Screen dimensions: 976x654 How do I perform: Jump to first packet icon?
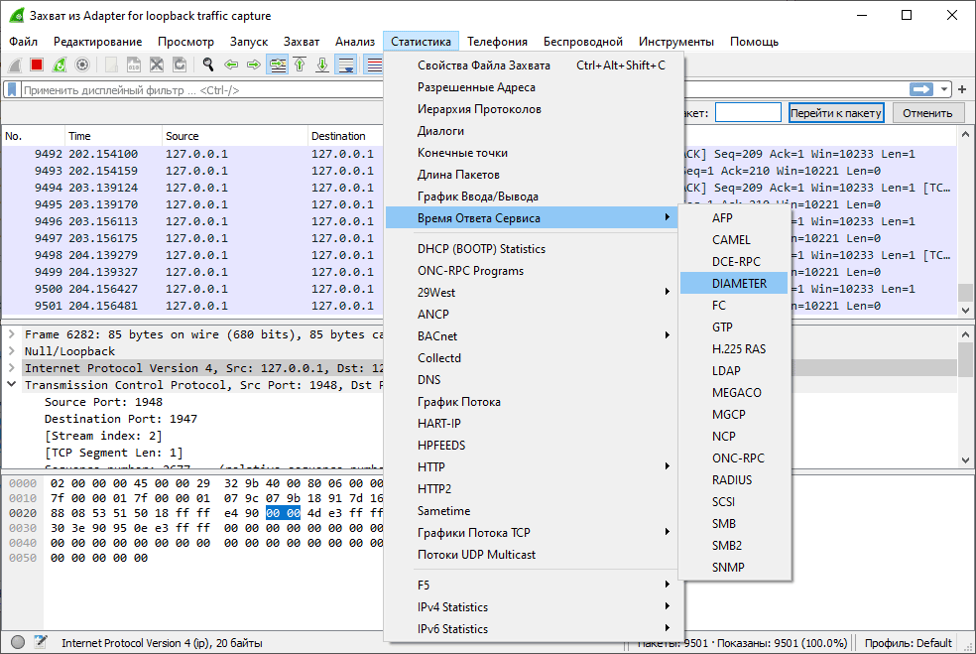(x=300, y=65)
